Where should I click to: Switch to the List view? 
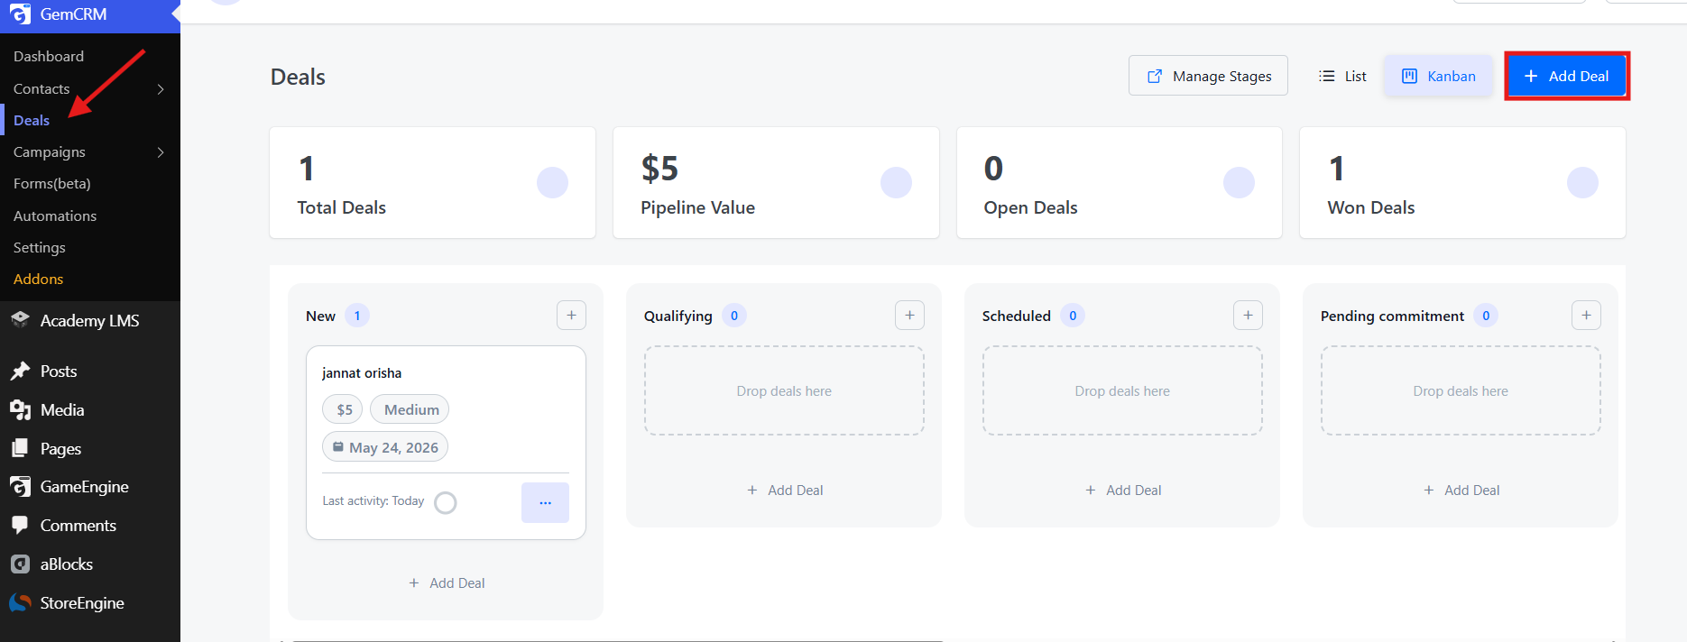pos(1342,76)
